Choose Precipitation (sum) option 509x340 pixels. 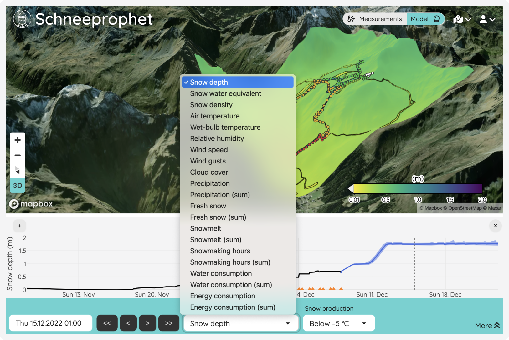click(x=238, y=195)
